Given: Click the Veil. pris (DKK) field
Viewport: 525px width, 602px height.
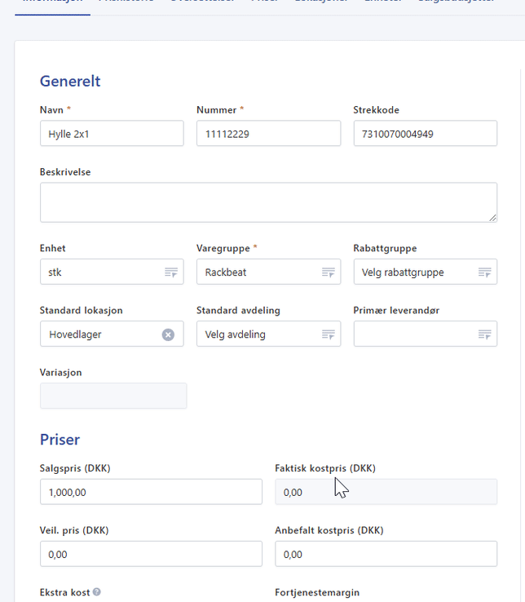Looking at the screenshot, I should click(151, 554).
